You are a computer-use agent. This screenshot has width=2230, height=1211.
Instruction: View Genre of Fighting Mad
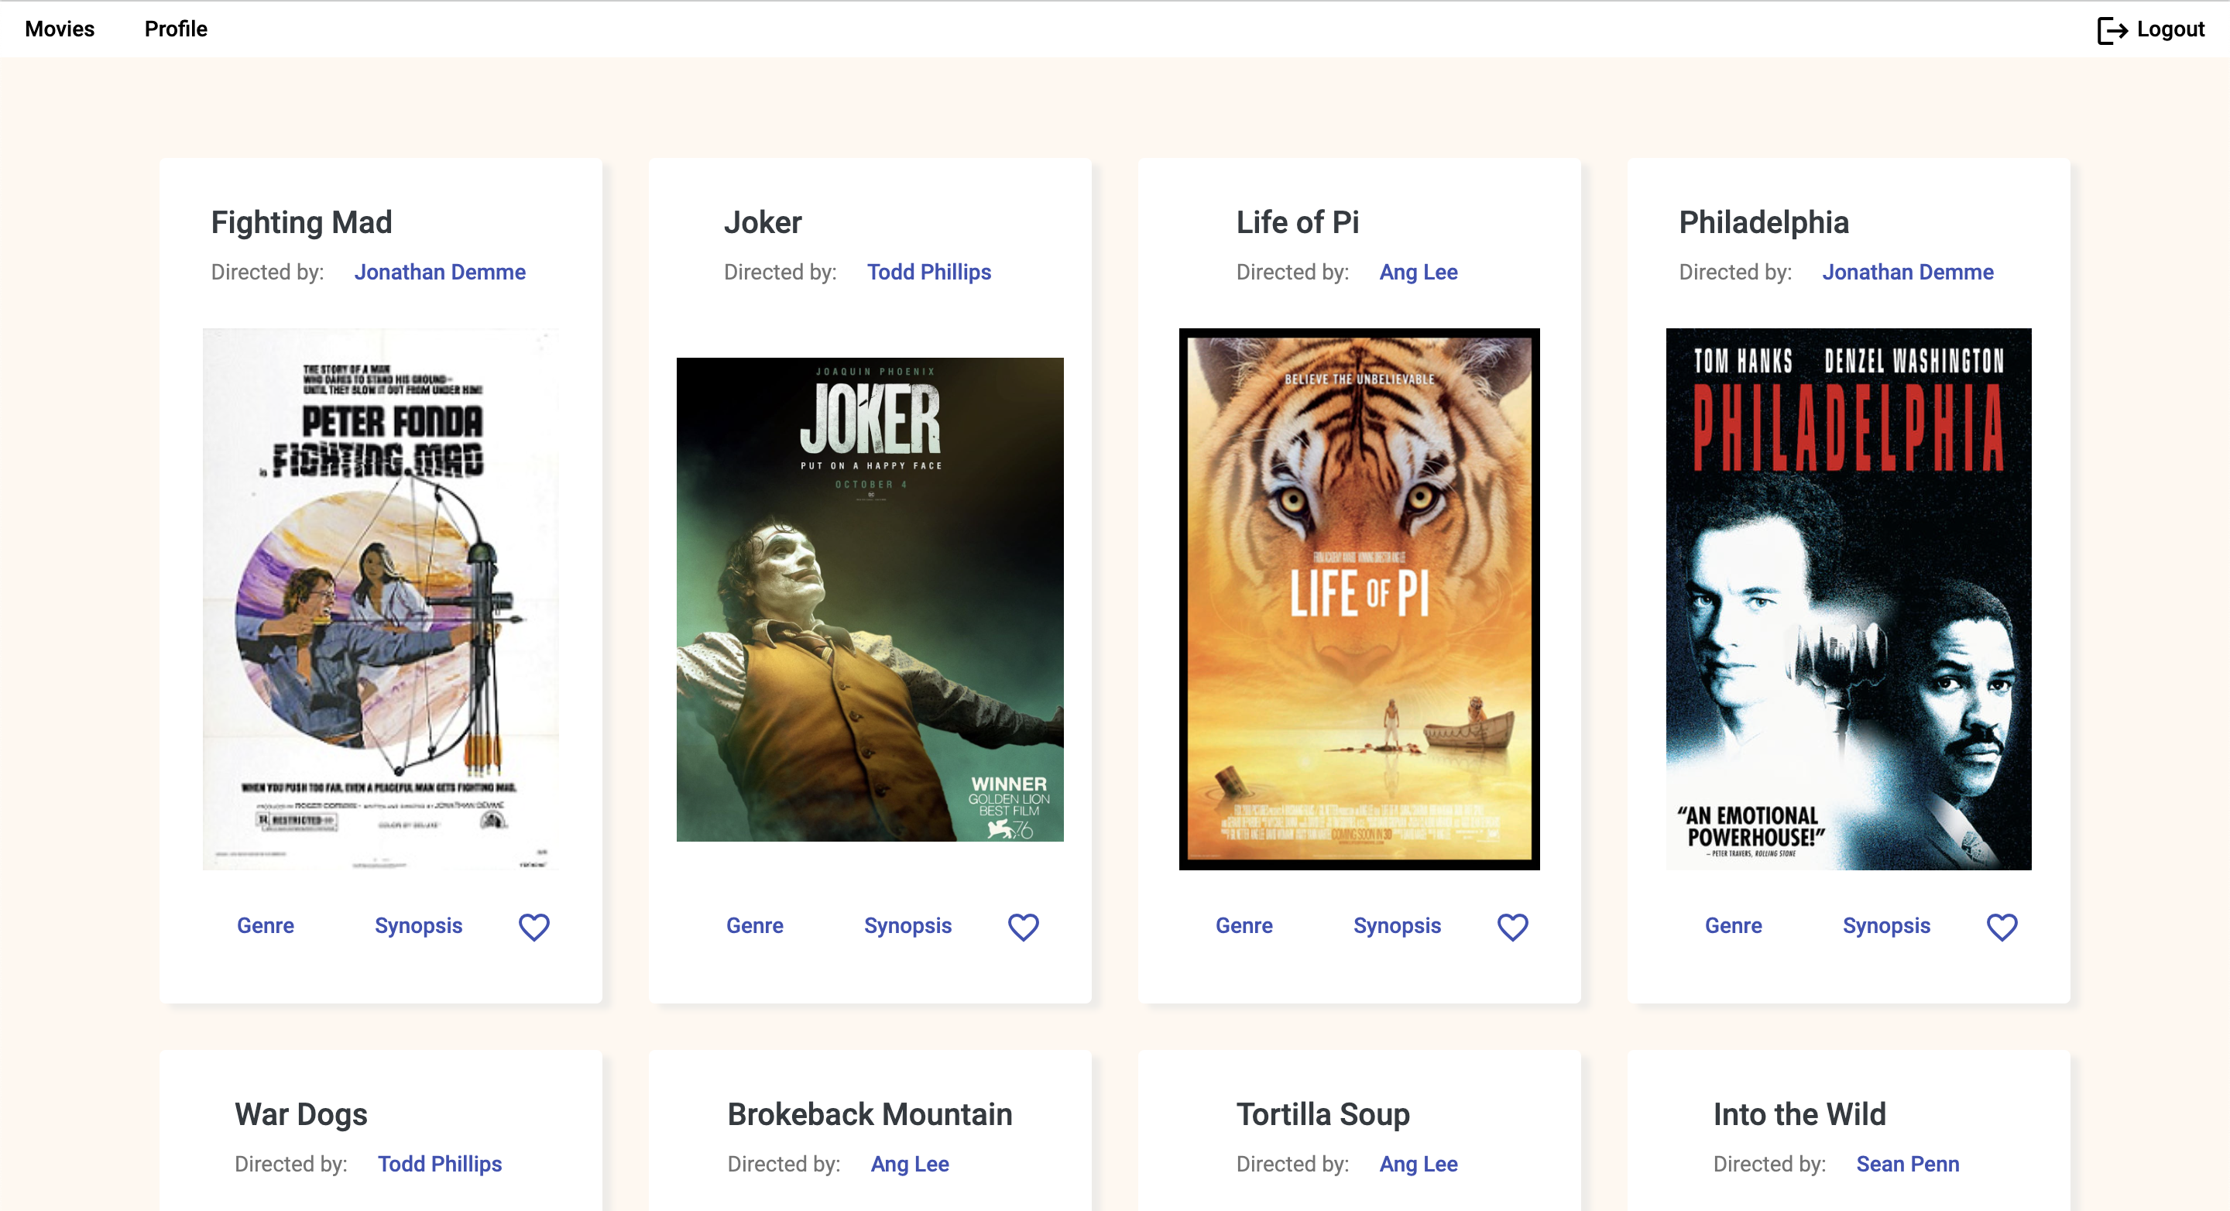[266, 925]
